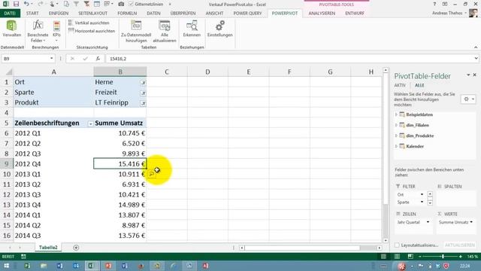Image resolution: width=481 pixels, height=271 pixels.
Task: Open Outlook from the taskbar
Action: point(76,266)
